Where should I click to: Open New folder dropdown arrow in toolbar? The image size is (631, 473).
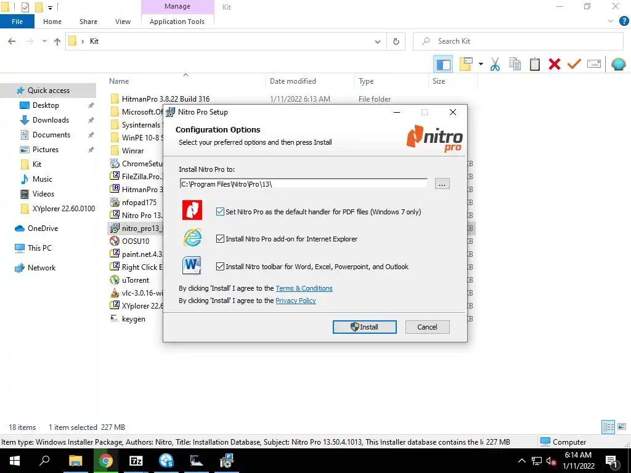coord(481,64)
